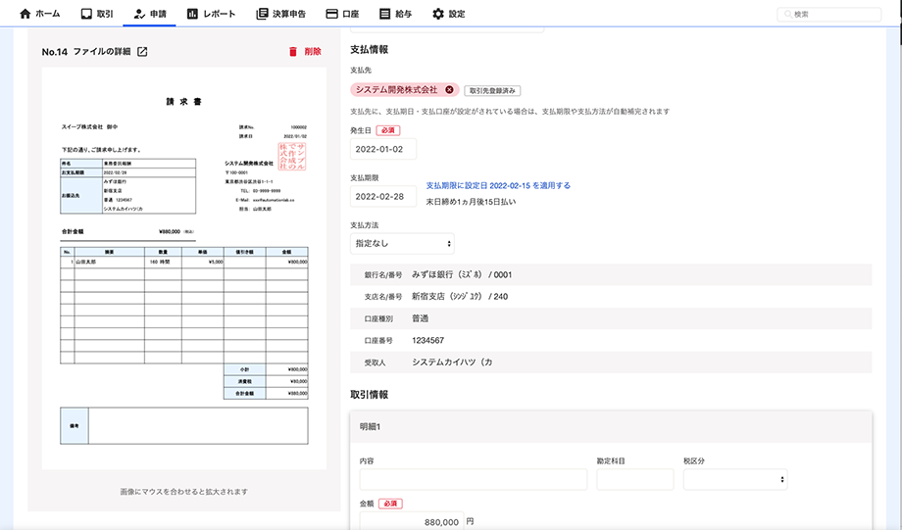
Task: Click the account number 1234567
Action: point(428,340)
